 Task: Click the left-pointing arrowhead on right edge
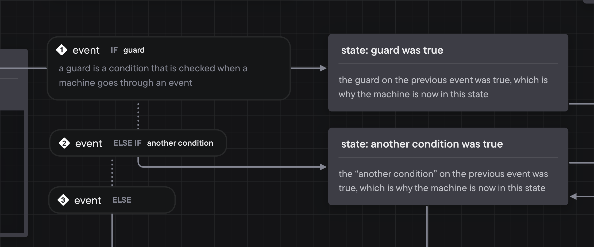click(573, 196)
